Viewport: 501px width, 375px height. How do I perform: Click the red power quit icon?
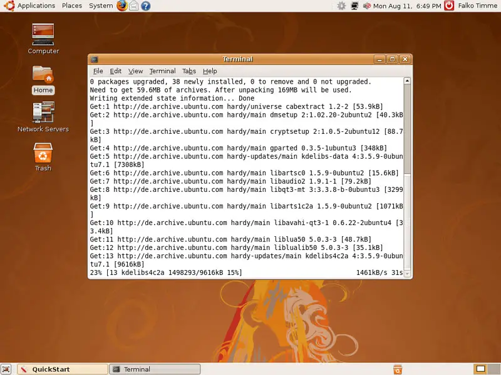(449, 6)
